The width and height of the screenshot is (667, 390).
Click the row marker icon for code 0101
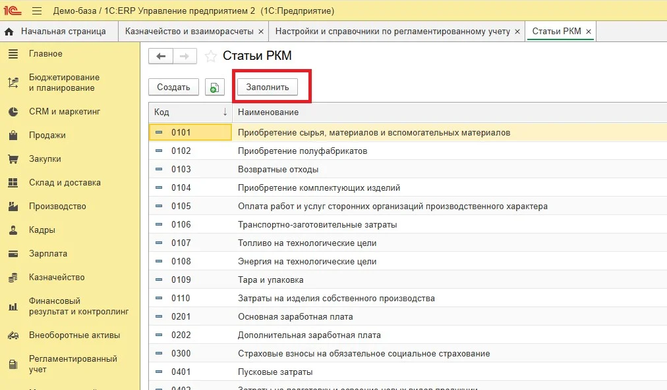click(x=159, y=132)
